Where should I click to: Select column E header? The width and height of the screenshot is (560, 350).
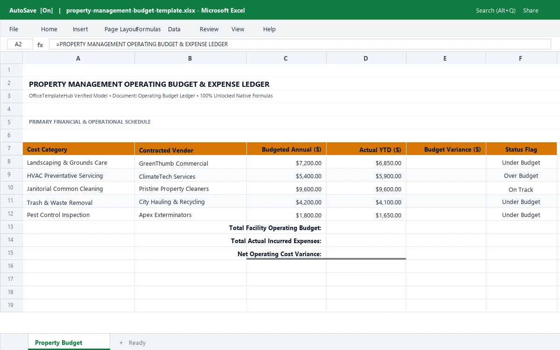point(446,58)
